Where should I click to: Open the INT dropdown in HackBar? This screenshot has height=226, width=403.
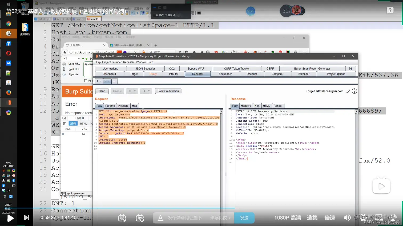[x=71, y=59]
